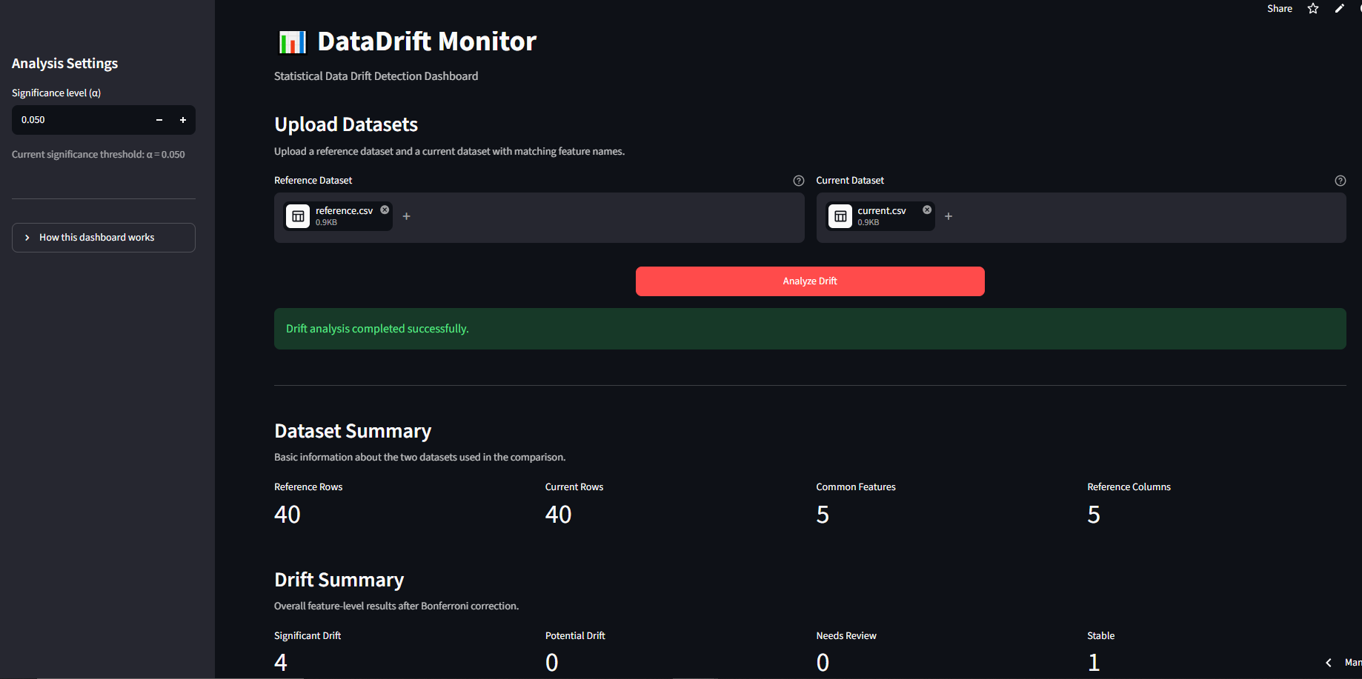This screenshot has height=679, width=1362.
Task: Favorite the app with star icon
Action: click(1313, 9)
